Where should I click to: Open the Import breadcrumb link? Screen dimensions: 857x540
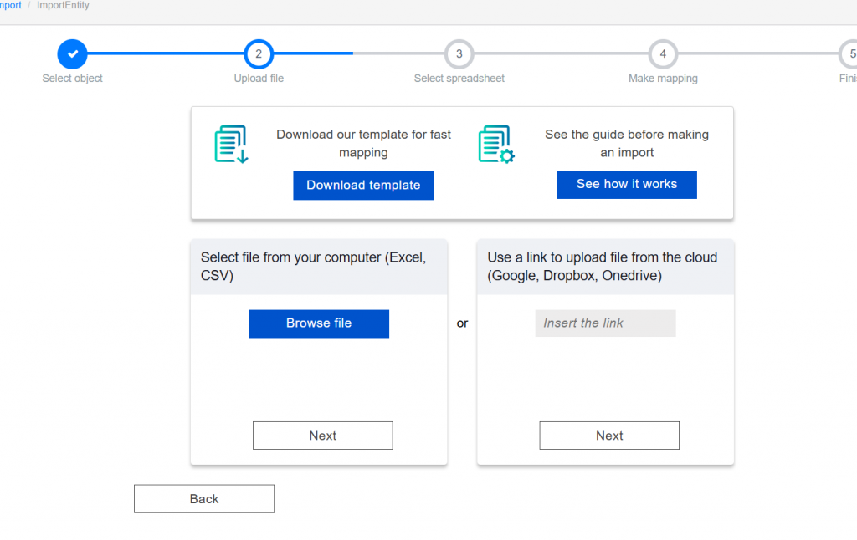[x=10, y=6]
